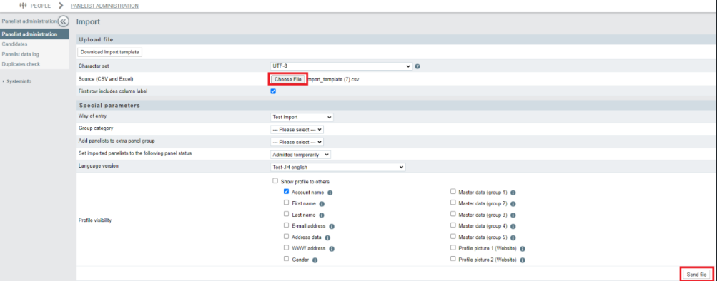Click the selected file name import_template (7).csv
This screenshot has width=717, height=281.
pos(334,79)
